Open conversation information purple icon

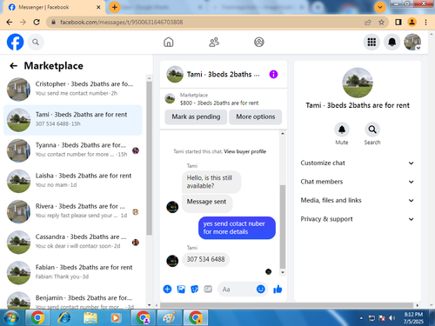273,75
